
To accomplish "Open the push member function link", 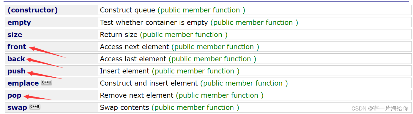I will coord(17,71).
